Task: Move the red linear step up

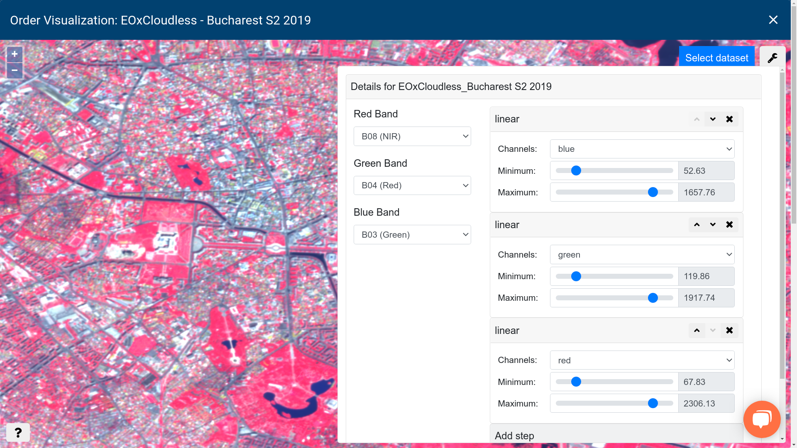Action: [697, 330]
